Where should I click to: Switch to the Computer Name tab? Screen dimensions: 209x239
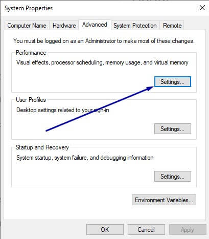(27, 26)
